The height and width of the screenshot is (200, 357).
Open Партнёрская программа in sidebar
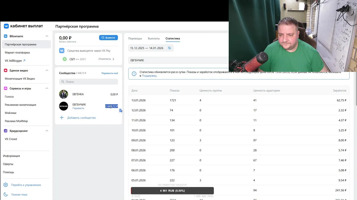pos(26,44)
